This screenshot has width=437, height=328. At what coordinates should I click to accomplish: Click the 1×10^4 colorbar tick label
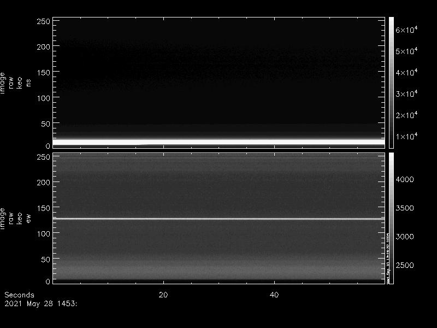tap(406, 136)
